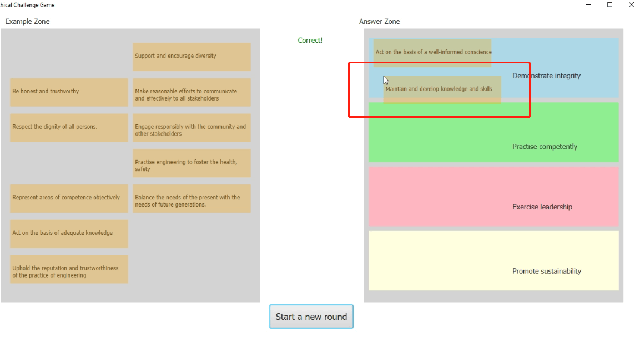Click the yellow 'Promote sustainability' zone
Image resolution: width=640 pixels, height=341 pixels.
[x=493, y=260]
